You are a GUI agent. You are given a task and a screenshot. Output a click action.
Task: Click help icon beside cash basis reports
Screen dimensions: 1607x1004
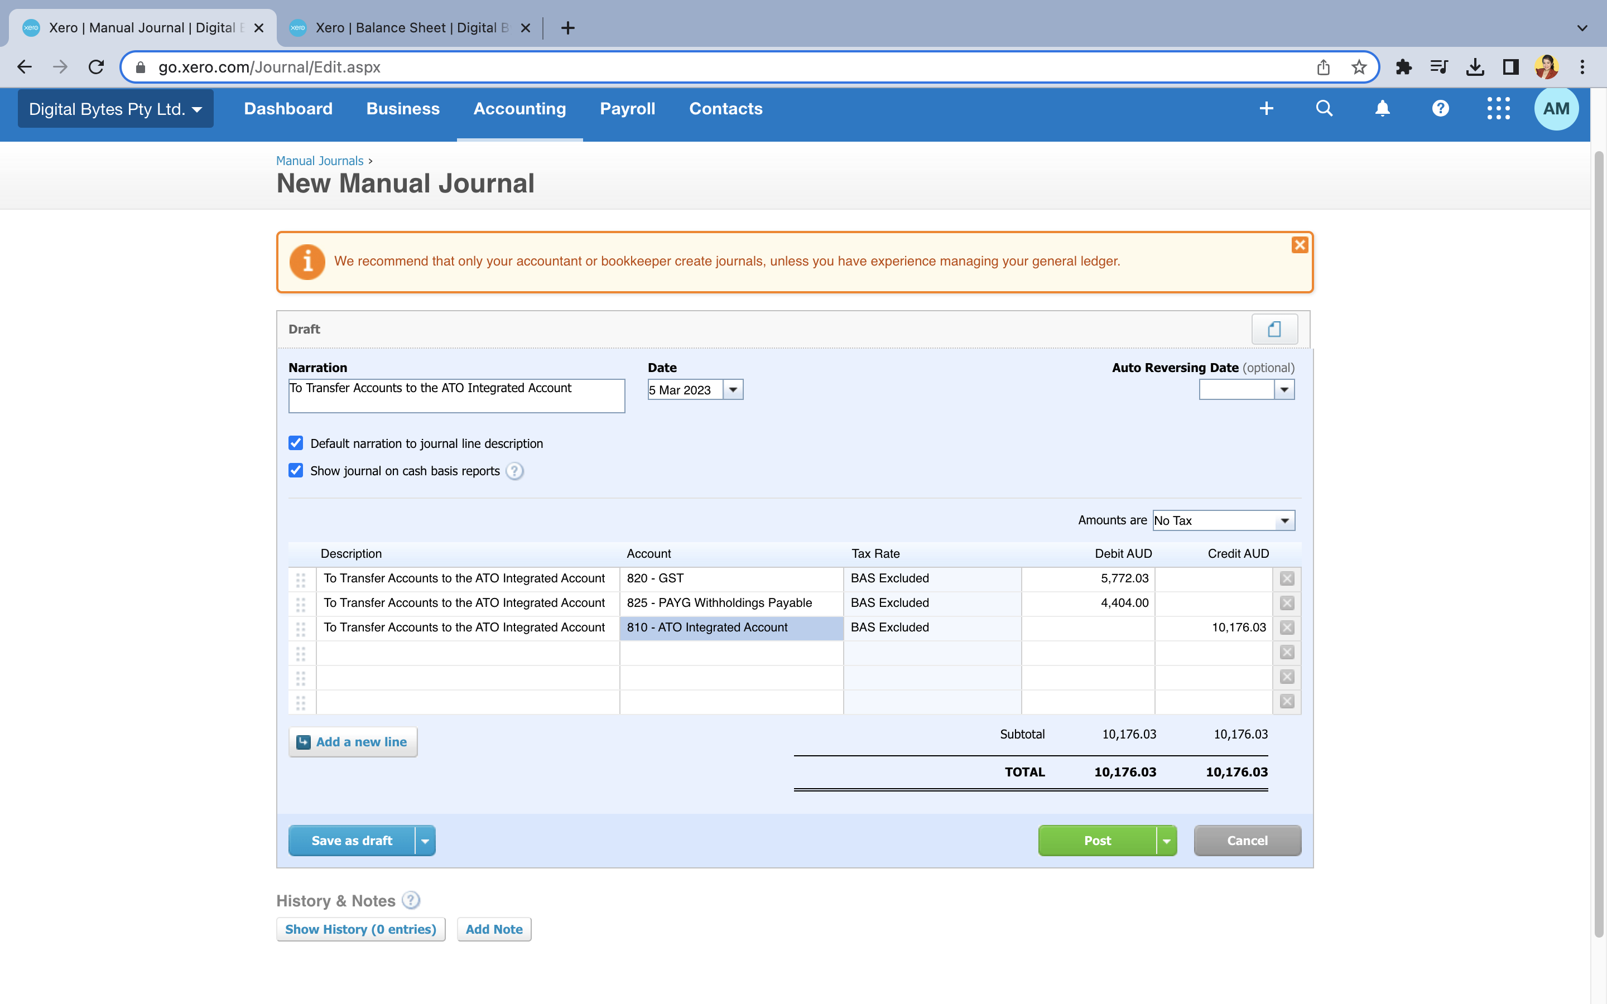pyautogui.click(x=514, y=471)
